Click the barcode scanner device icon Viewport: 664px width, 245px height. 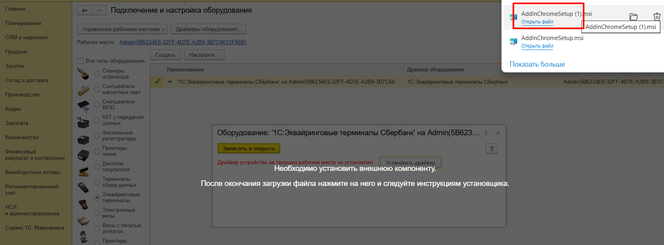[x=83, y=74]
